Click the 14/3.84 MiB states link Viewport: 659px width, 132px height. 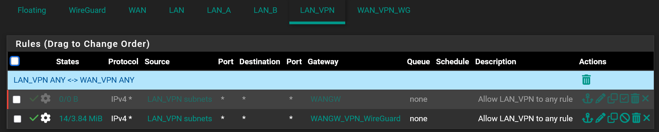click(81, 118)
